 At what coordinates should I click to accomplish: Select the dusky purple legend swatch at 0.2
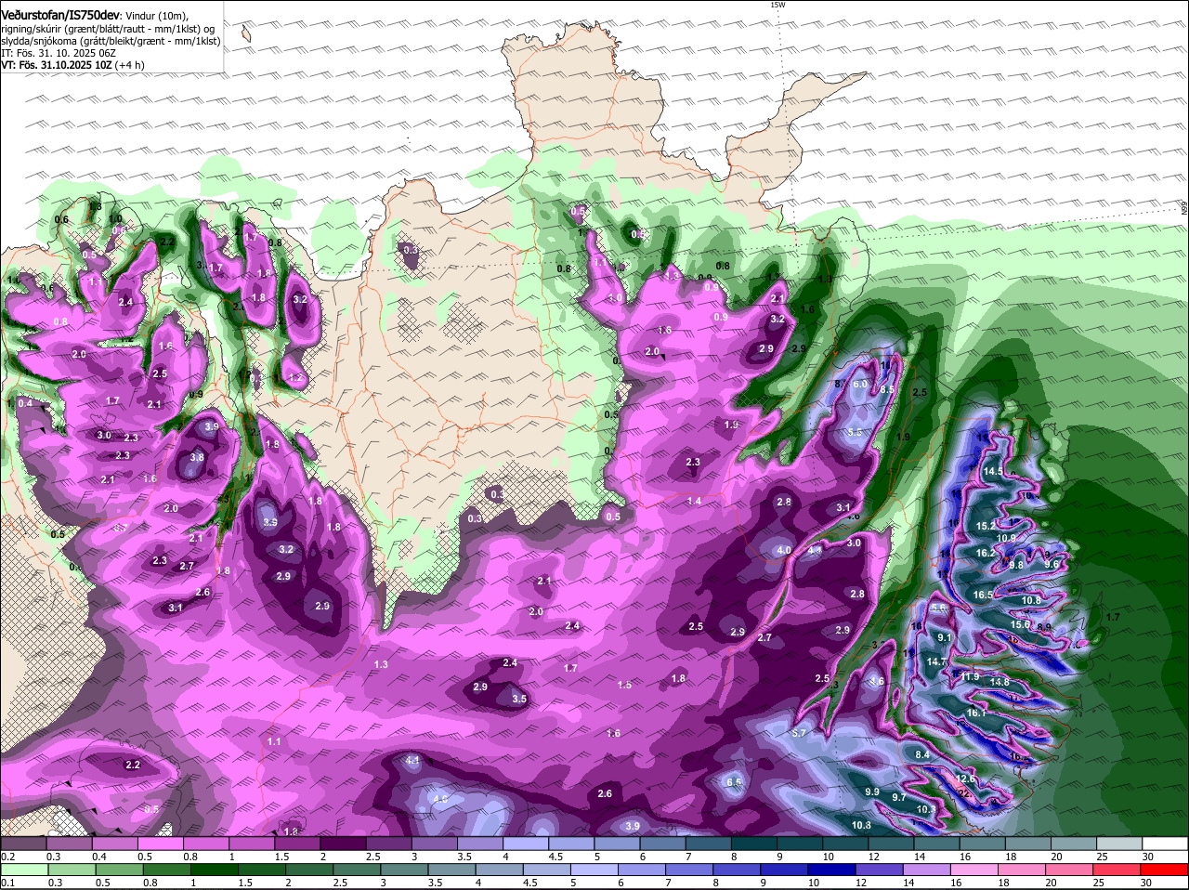click(x=24, y=842)
